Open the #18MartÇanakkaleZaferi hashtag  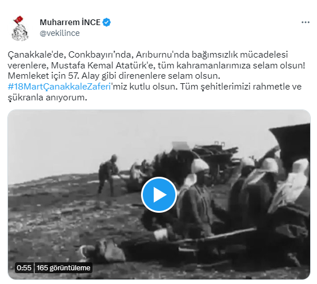click(59, 87)
